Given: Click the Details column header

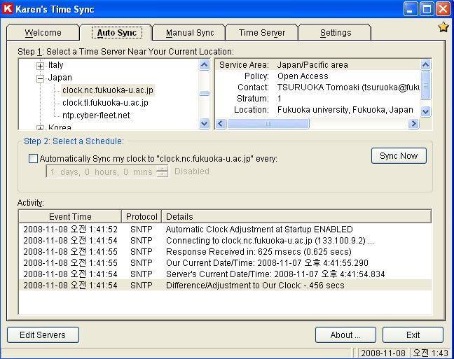Looking at the screenshot, I should [296, 217].
